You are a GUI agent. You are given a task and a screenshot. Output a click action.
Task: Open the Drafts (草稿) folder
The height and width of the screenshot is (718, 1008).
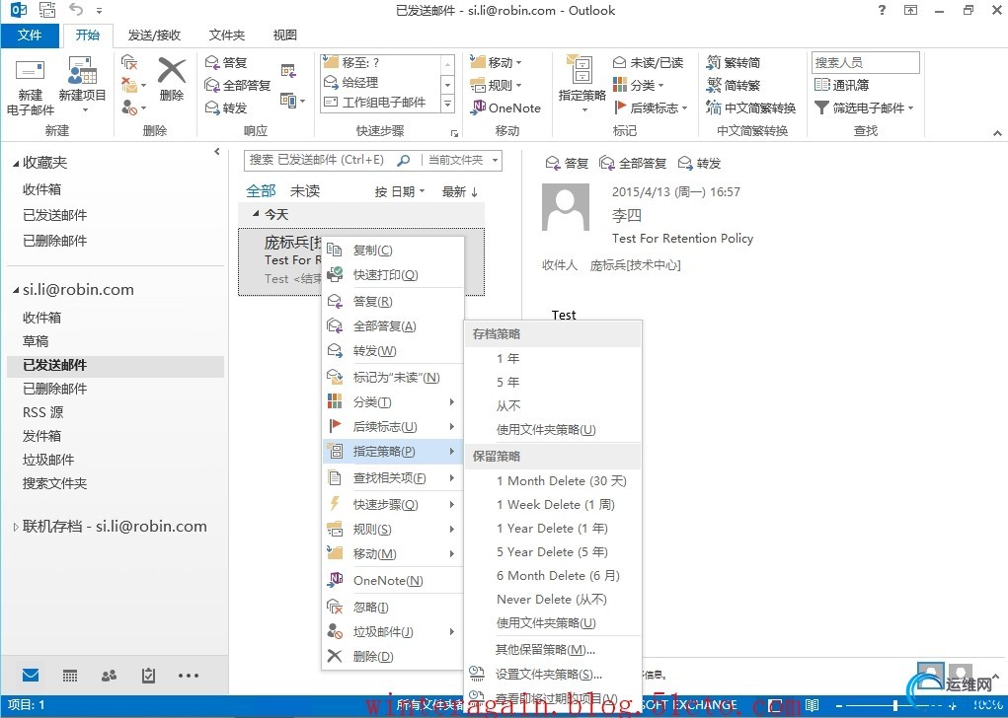pos(36,341)
